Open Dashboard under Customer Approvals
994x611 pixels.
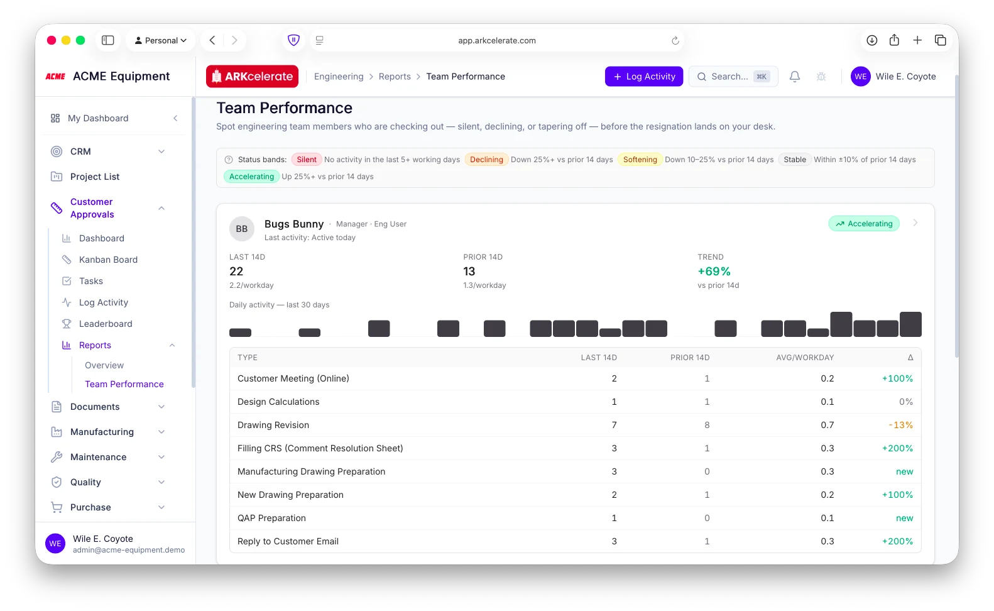point(102,238)
